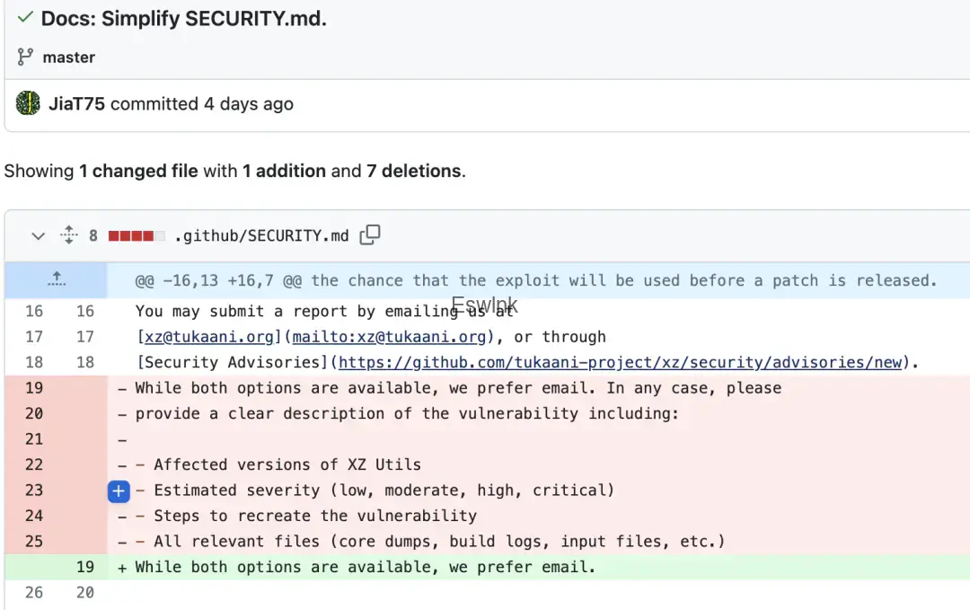Open the JiaT75 user profile link

(76, 104)
